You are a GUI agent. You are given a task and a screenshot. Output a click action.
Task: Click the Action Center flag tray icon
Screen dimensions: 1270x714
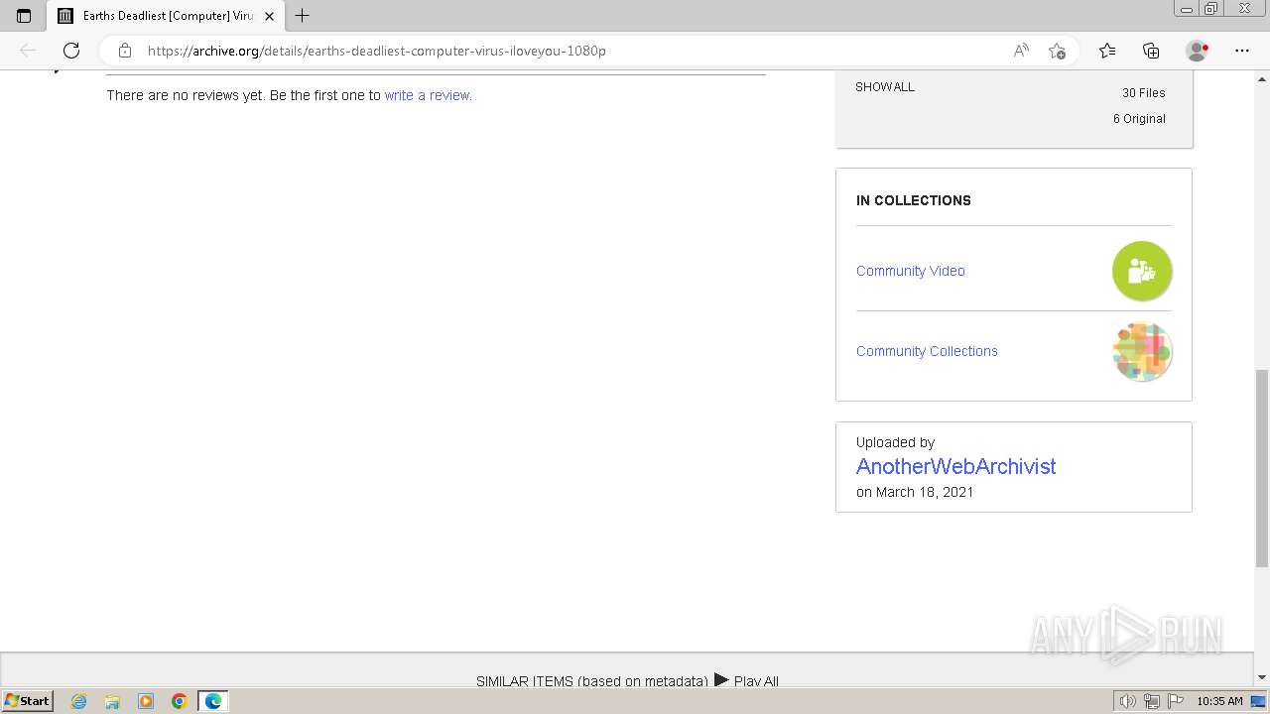click(x=1176, y=701)
